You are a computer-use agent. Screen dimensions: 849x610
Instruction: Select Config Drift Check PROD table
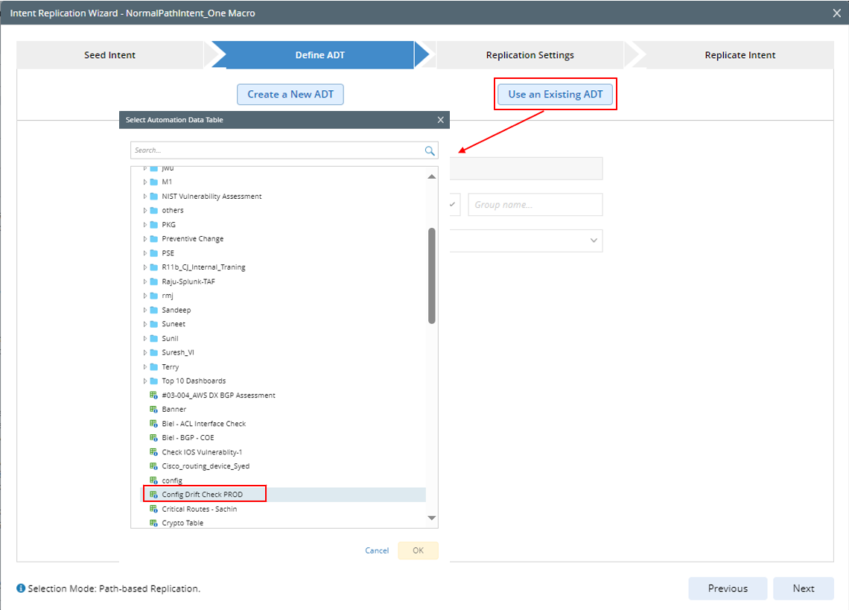pos(202,495)
